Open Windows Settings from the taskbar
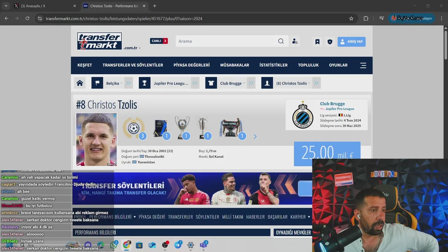Viewport: 448px width, 252px height. [x=190, y=245]
